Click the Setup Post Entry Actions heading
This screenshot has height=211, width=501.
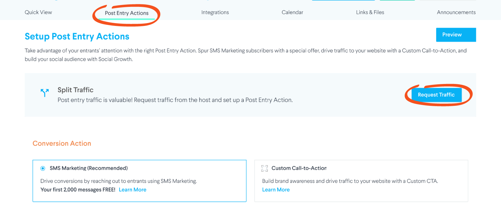point(77,37)
